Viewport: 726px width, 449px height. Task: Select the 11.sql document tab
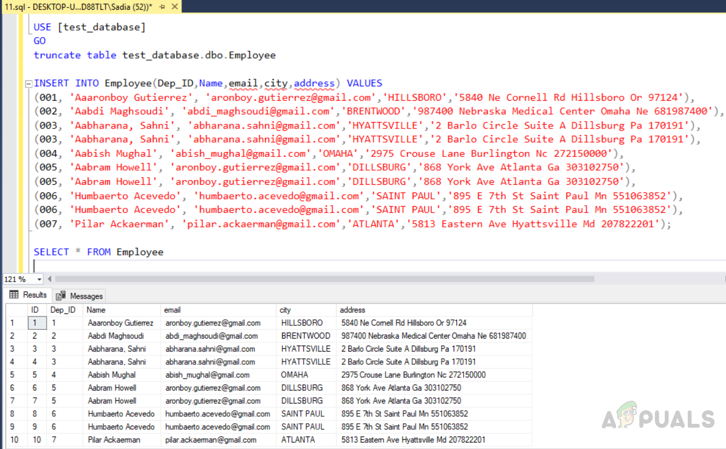pos(77,7)
